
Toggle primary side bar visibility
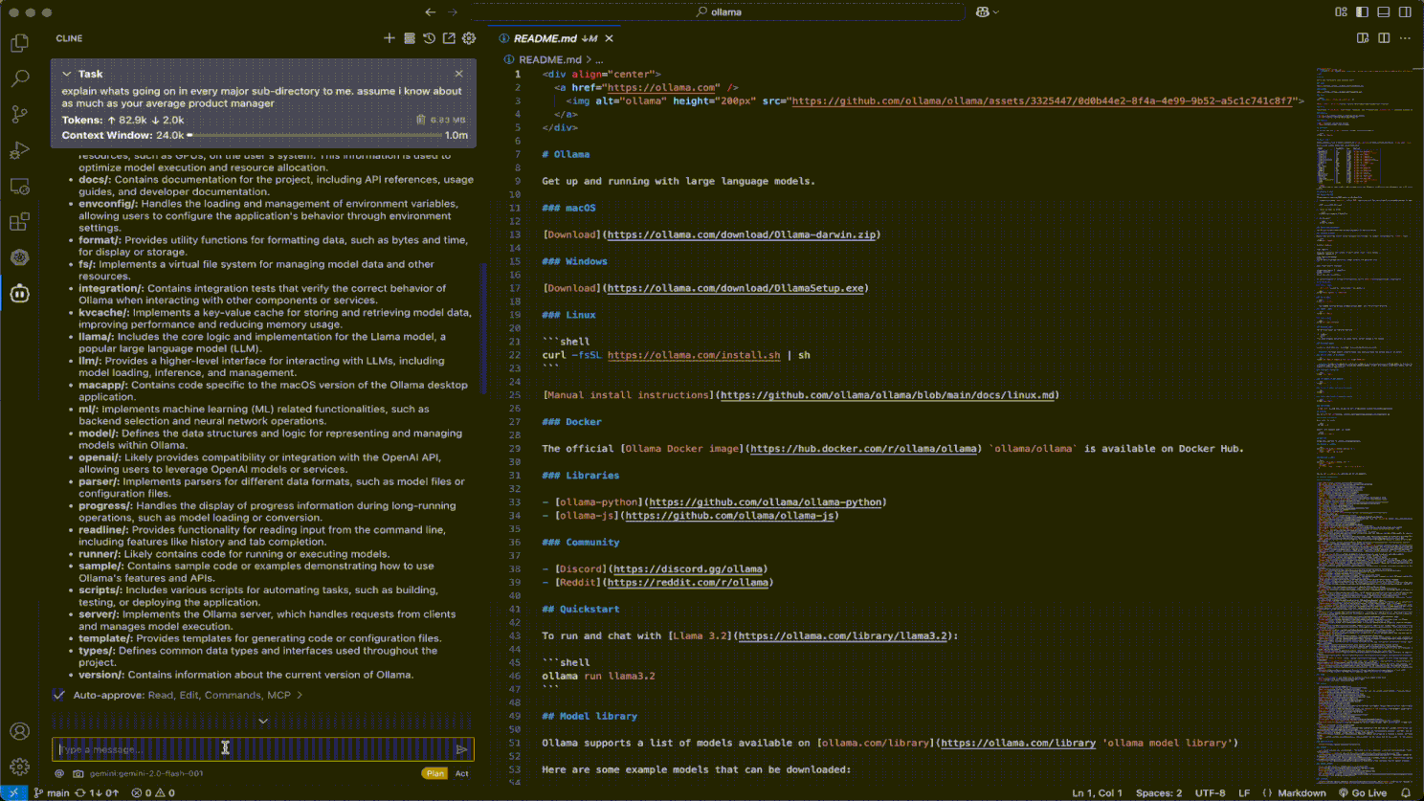click(x=1362, y=12)
